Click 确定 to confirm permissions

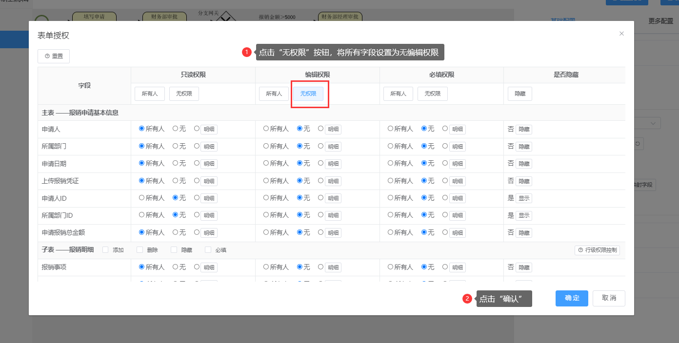pos(572,298)
